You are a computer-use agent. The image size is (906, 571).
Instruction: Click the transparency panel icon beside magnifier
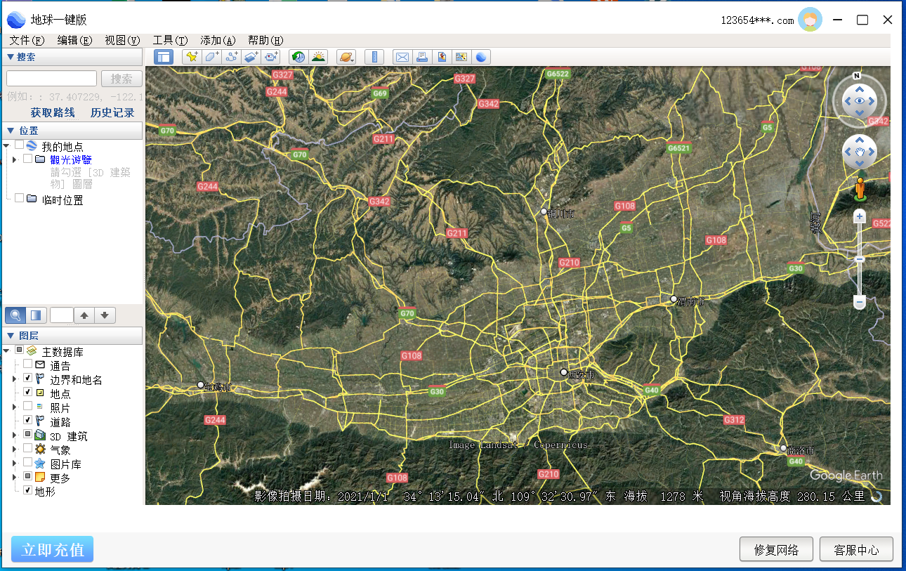36,315
